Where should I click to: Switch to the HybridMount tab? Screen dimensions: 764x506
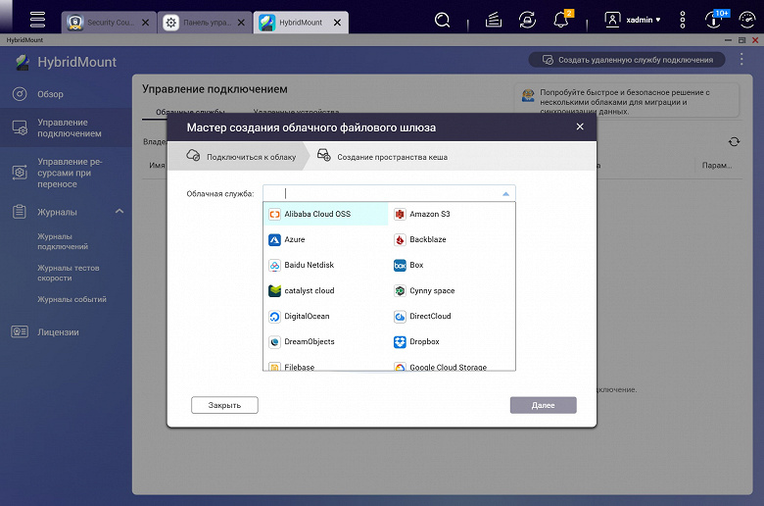pyautogui.click(x=301, y=23)
